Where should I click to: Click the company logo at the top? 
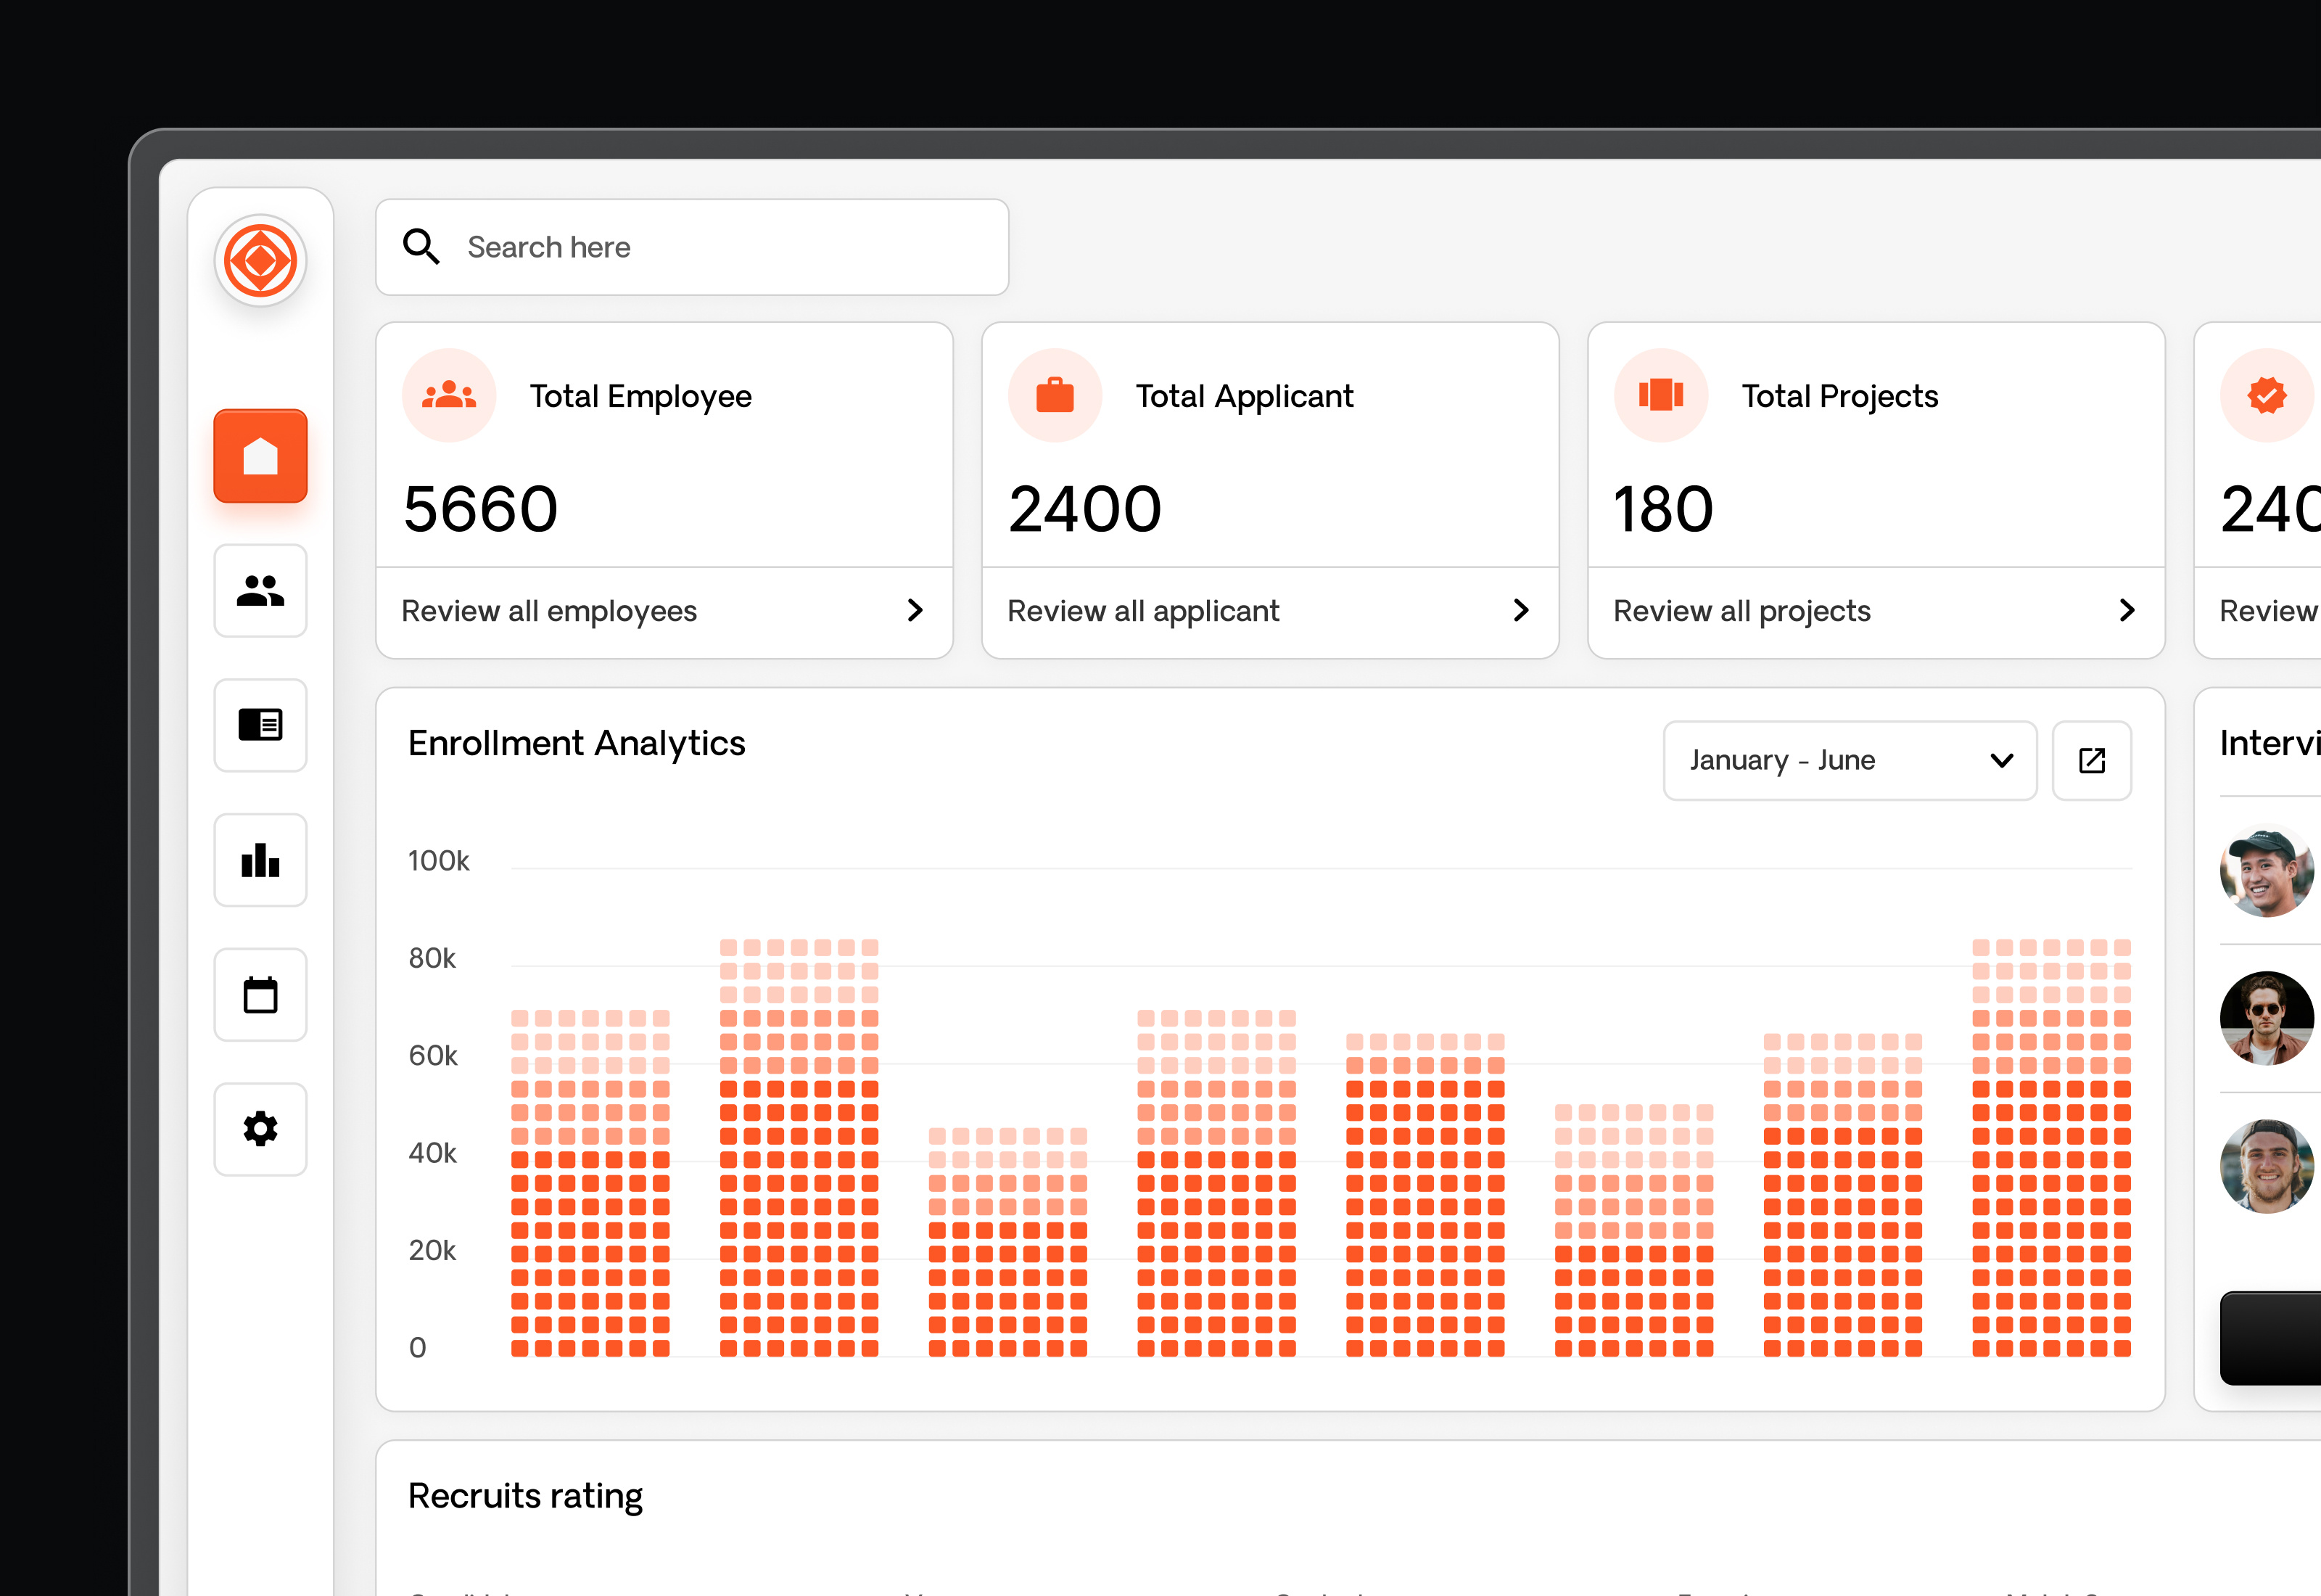click(260, 261)
